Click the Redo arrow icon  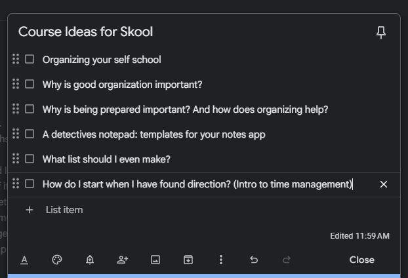pos(287,260)
